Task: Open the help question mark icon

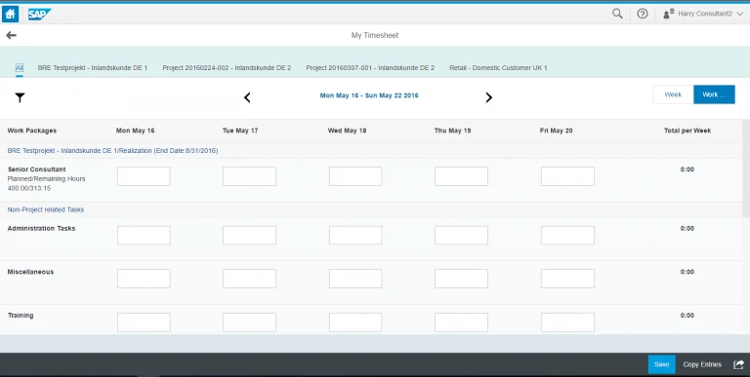Action: click(643, 14)
